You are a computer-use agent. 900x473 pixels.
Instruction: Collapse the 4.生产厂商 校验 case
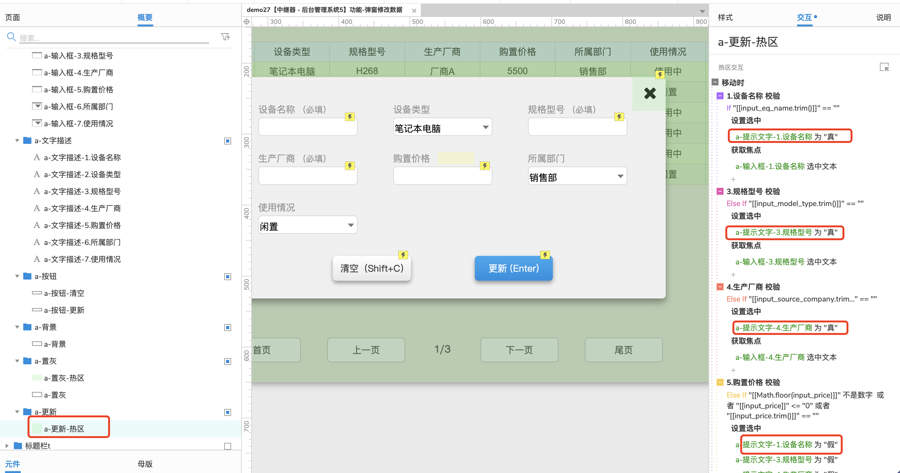[x=720, y=287]
